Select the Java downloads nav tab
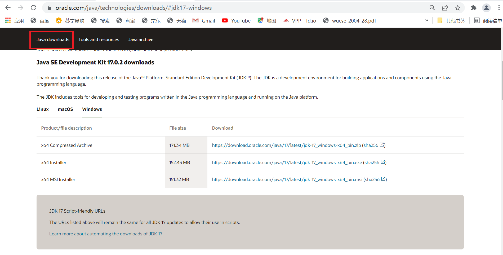This screenshot has width=503, height=255. click(53, 39)
